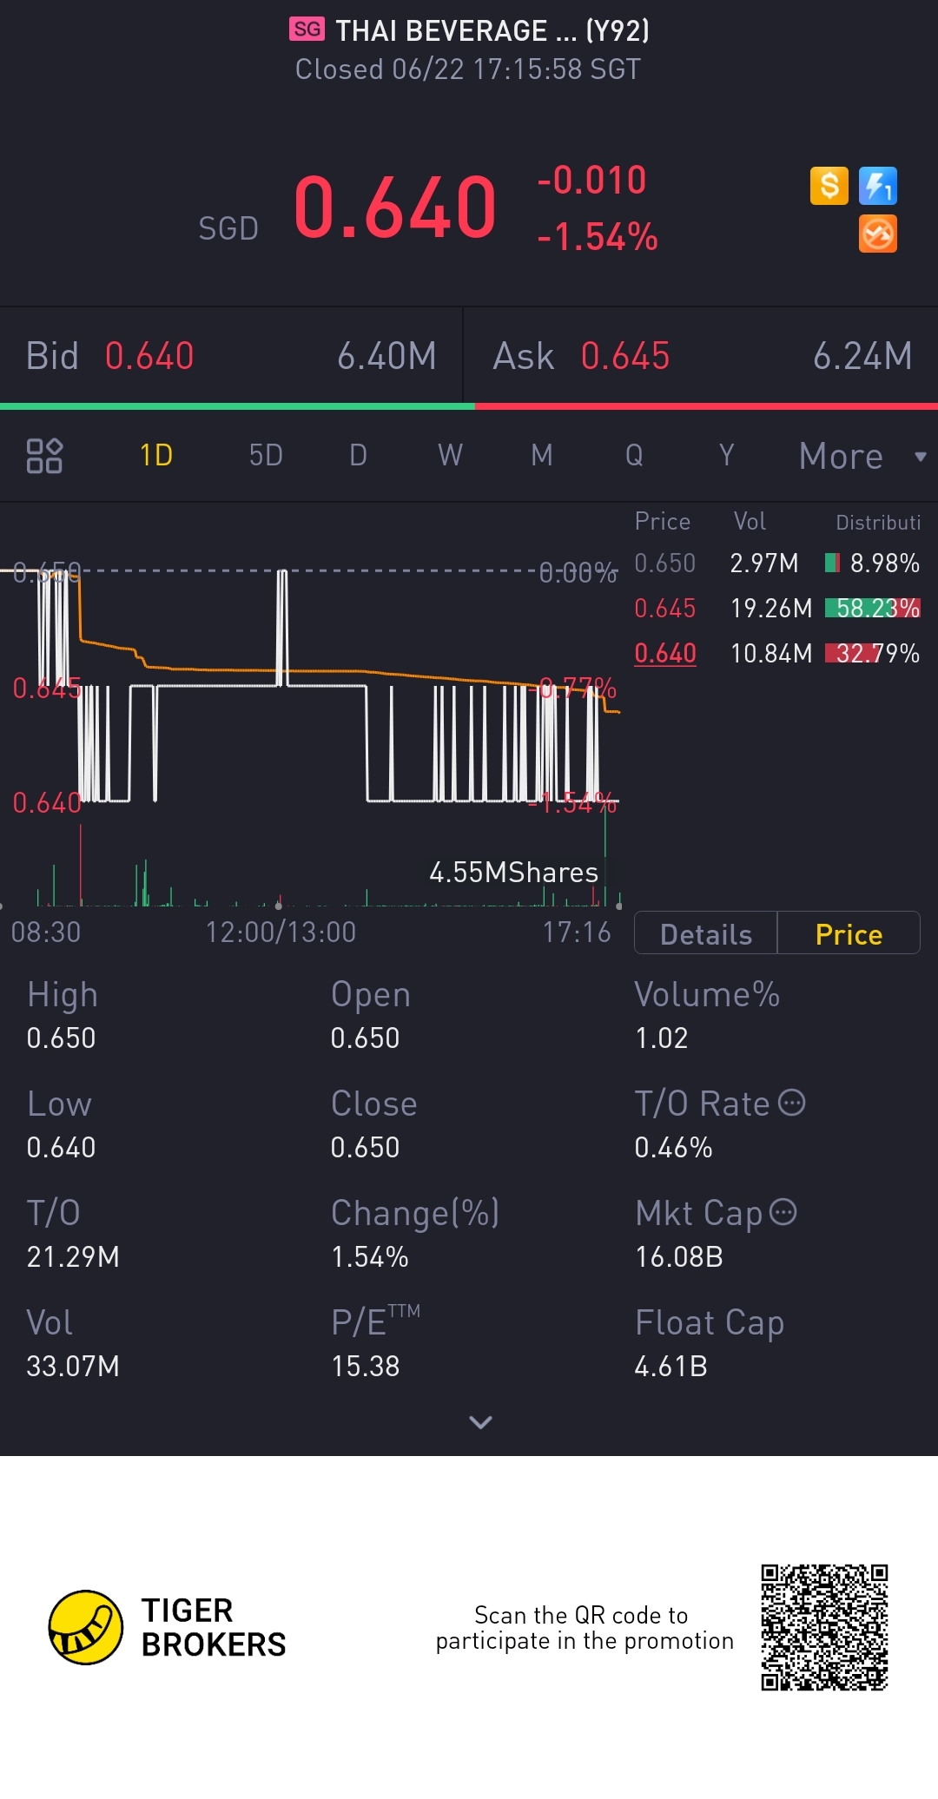
Task: Tap the Tiger Brokers logo
Action: [x=168, y=1627]
